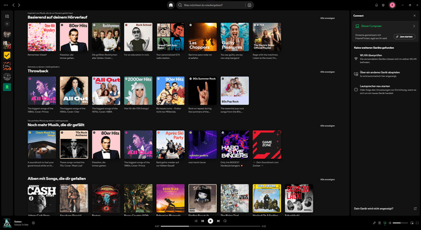Adjust the volume slider
This screenshot has height=230, width=421.
click(x=400, y=223)
